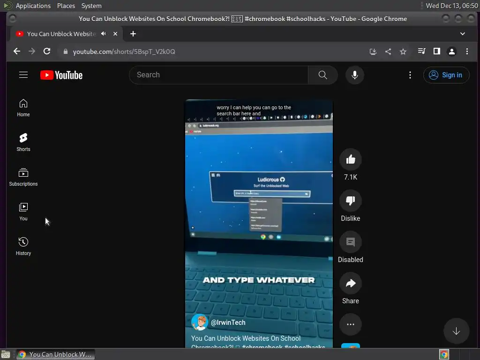Open a new tab
Image resolution: width=480 pixels, height=360 pixels.
tap(133, 34)
